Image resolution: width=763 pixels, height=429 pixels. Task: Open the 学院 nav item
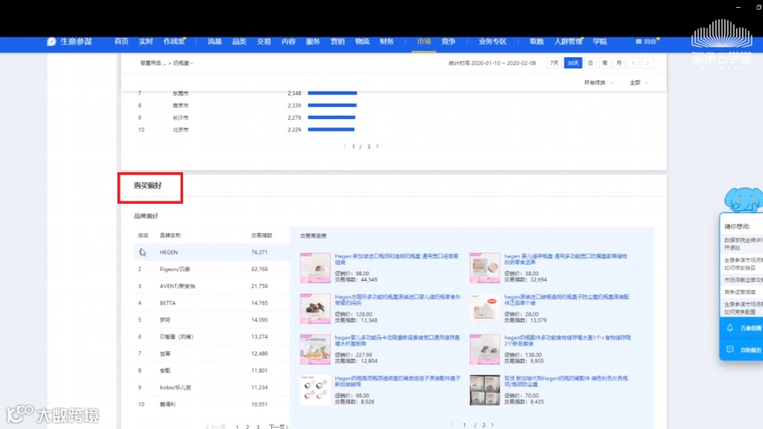(600, 42)
